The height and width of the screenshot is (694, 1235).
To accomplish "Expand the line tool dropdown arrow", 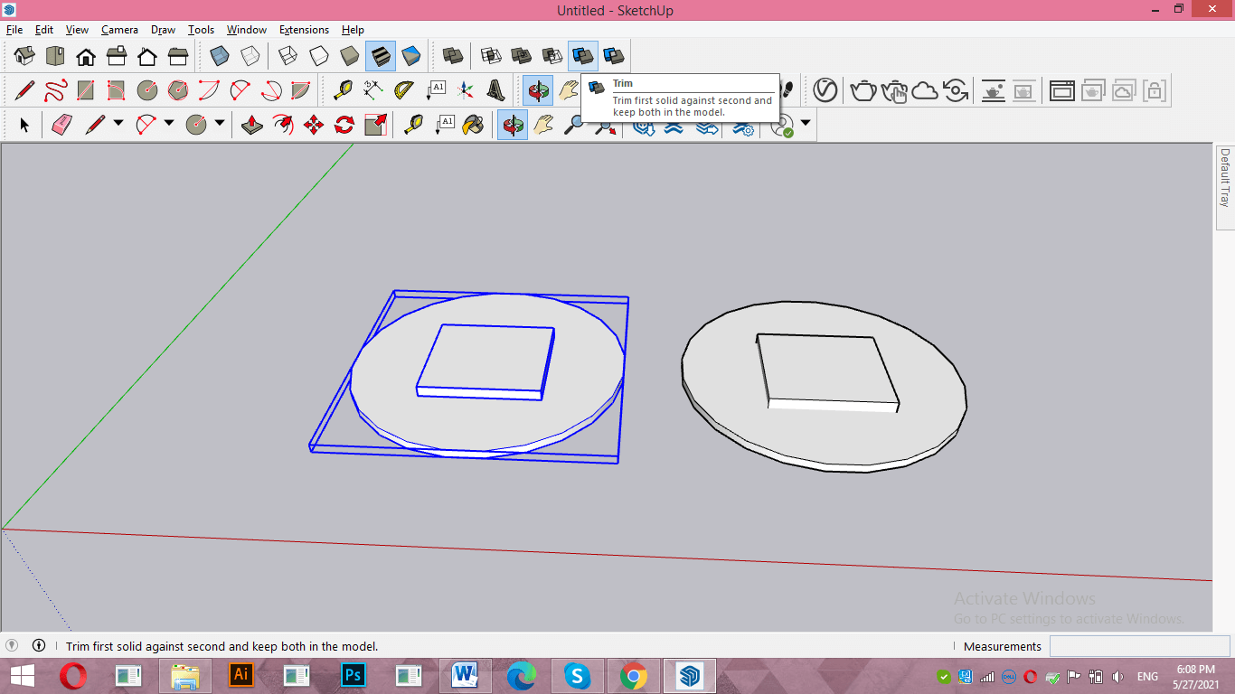I will pyautogui.click(x=118, y=124).
